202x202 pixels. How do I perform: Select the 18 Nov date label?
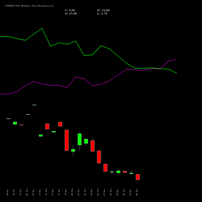pyautogui.click(x=59, y=192)
